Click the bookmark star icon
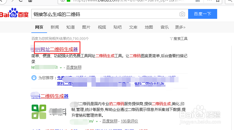234x130 pixels. (x=218, y=1)
